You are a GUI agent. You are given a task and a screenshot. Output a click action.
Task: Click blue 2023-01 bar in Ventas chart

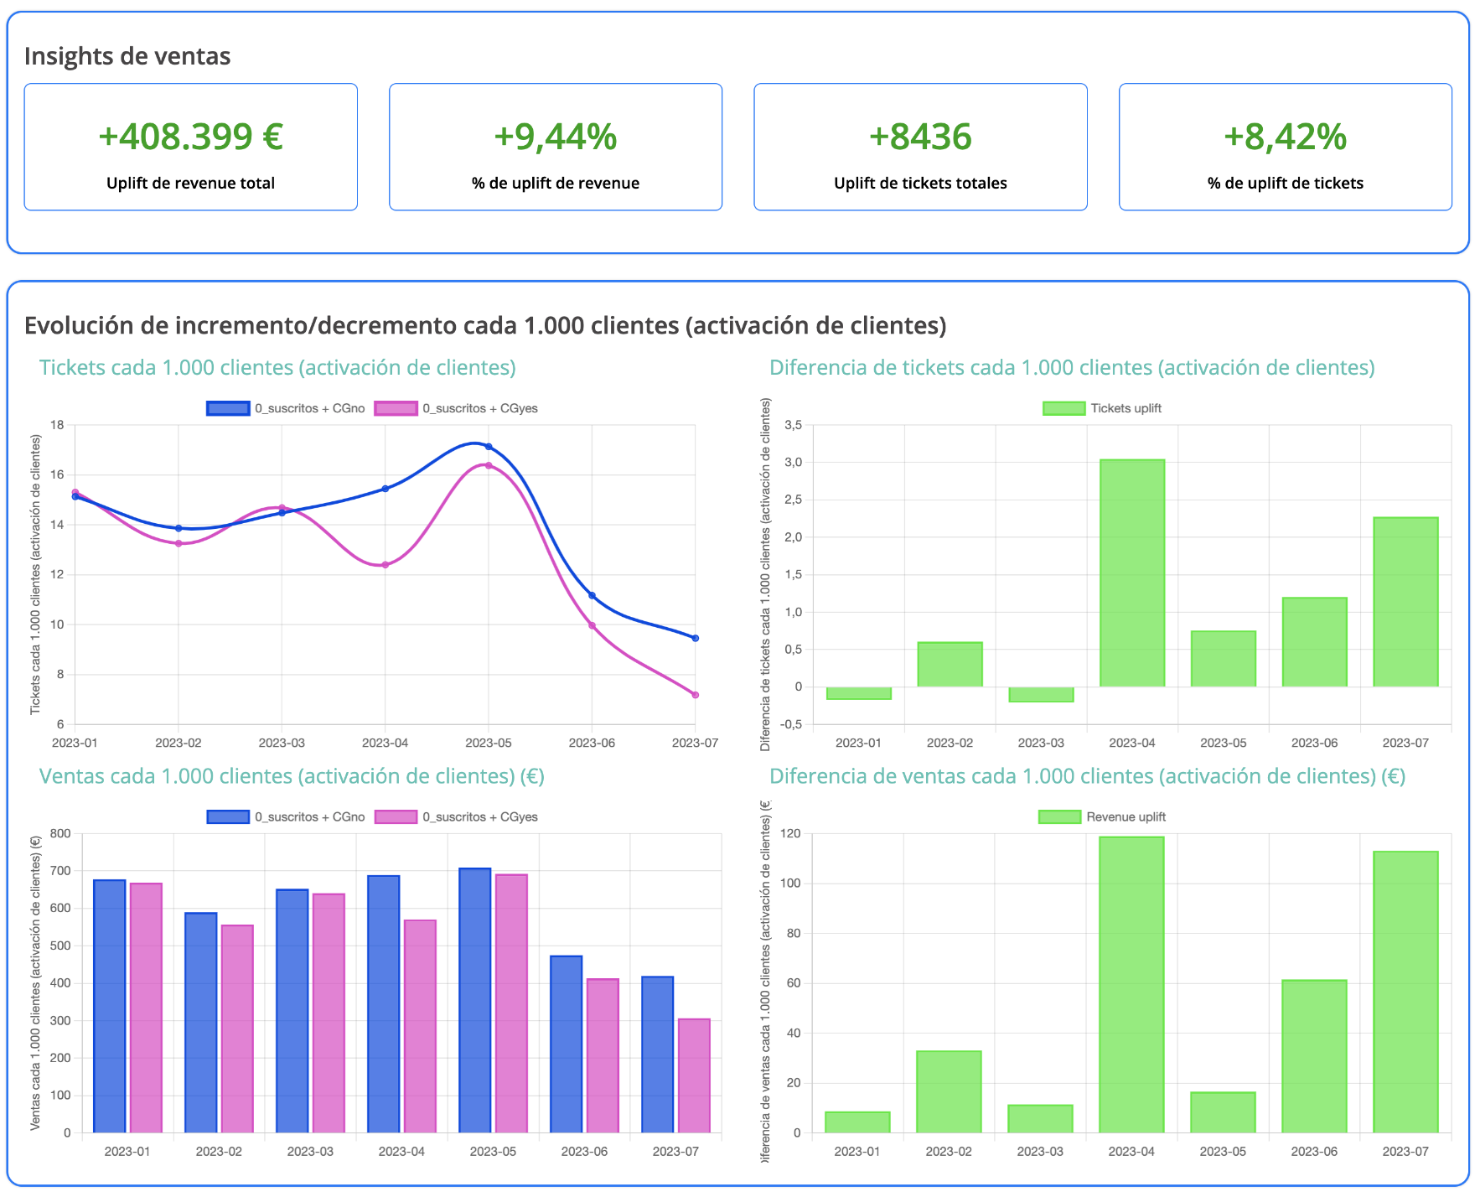pyautogui.click(x=110, y=1006)
